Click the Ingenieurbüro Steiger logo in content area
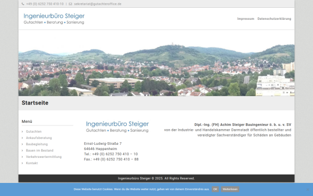 [117, 126]
